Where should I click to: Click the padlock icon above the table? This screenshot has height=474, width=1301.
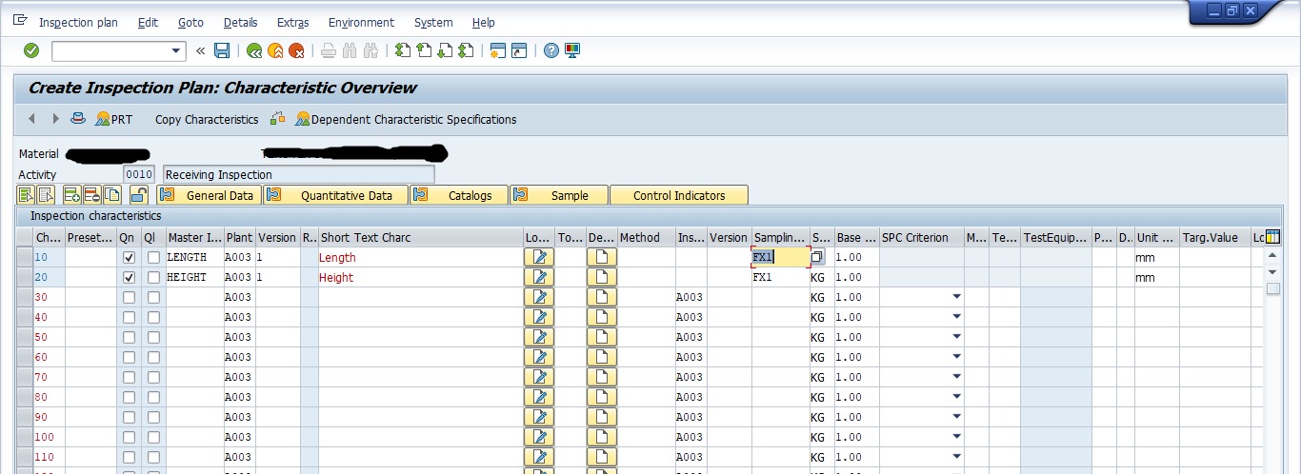click(x=139, y=195)
